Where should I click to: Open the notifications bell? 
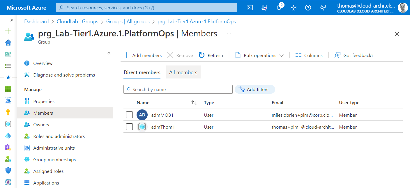coord(279,8)
